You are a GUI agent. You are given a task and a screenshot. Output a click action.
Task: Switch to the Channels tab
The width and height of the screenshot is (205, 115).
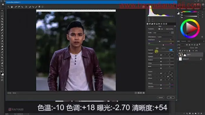[x=183, y=41]
